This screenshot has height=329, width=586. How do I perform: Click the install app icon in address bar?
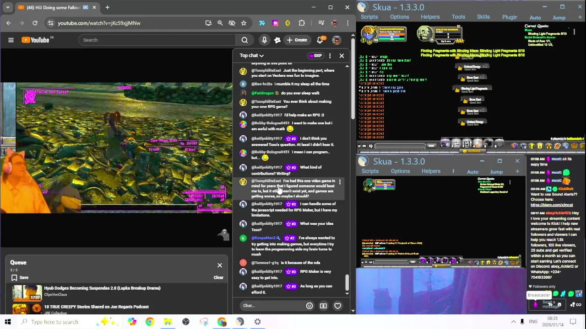(x=208, y=23)
